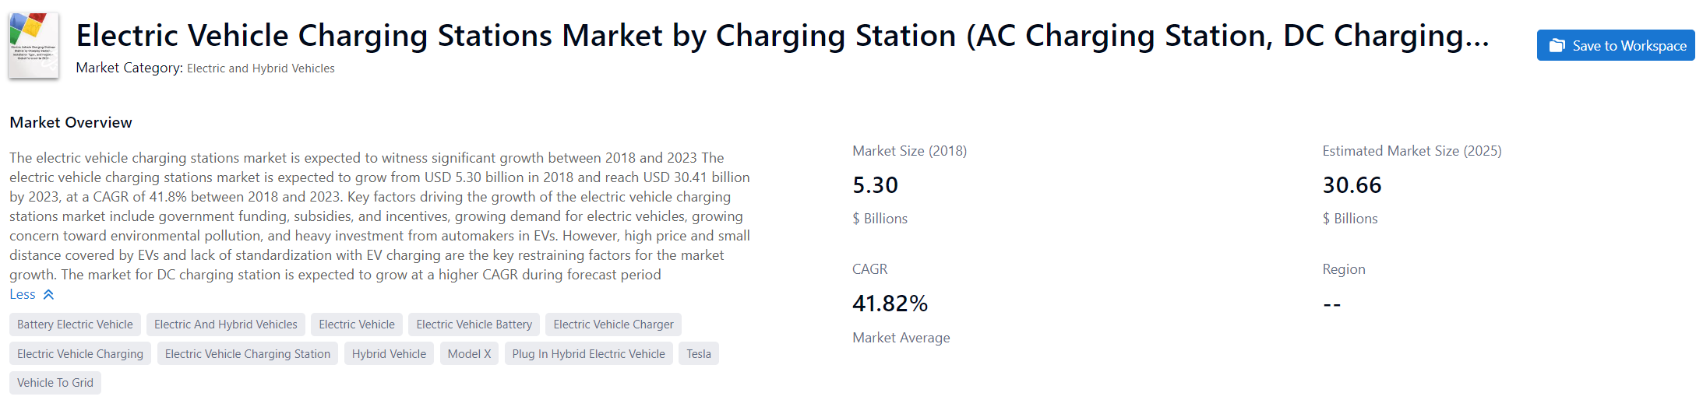Screen dimensions: 1703x407
Task: Collapse overview with the Less link
Action: (23, 294)
